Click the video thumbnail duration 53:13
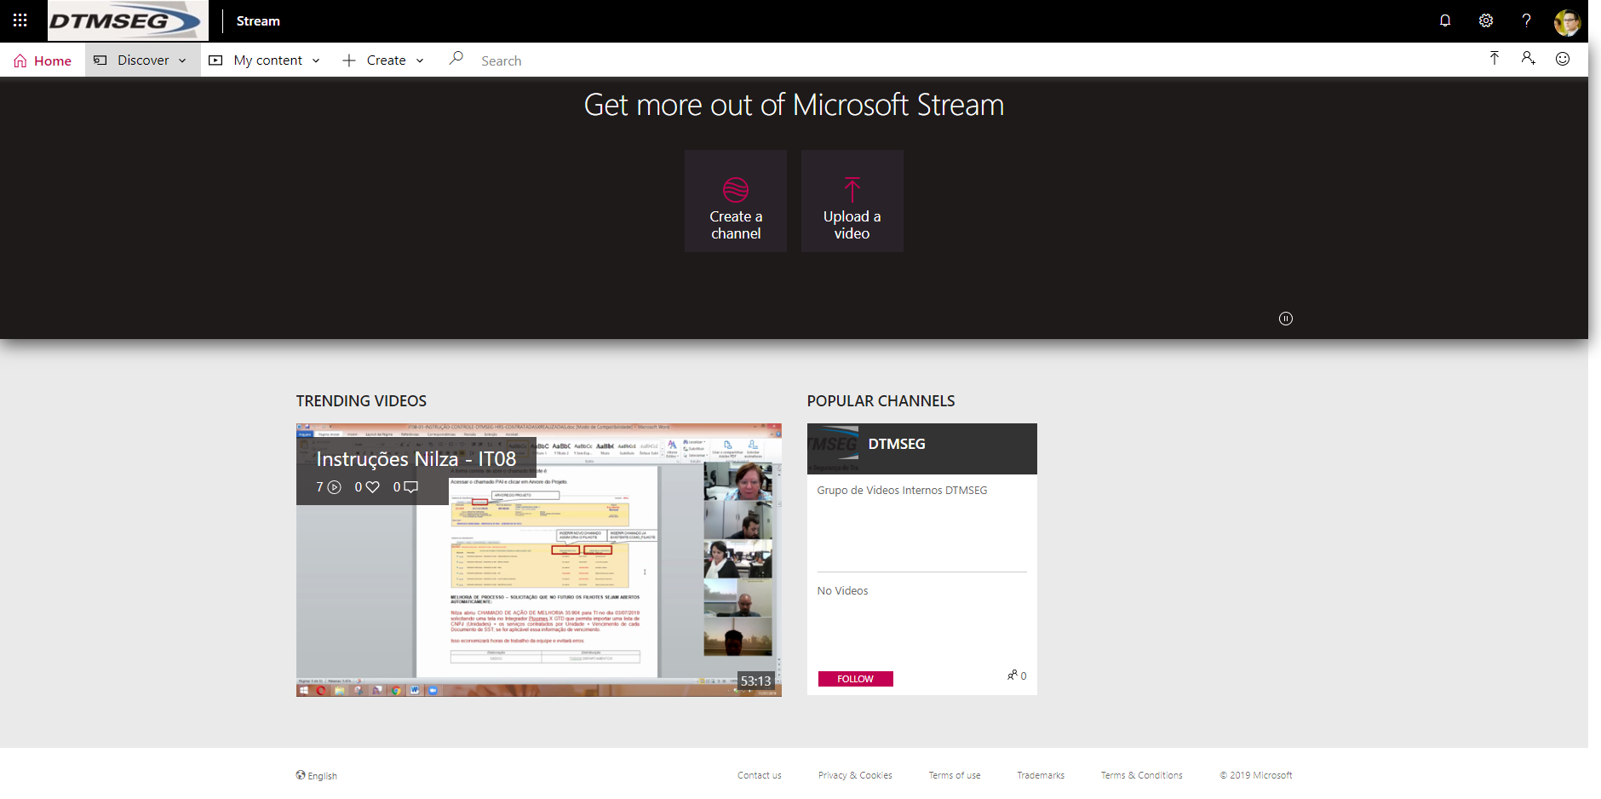Screen dimensions: 1601x799 click(x=755, y=681)
